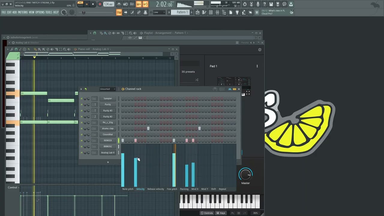Screen dimensions: 384x216
Task: Open the FILE menu
Action: 4,12
